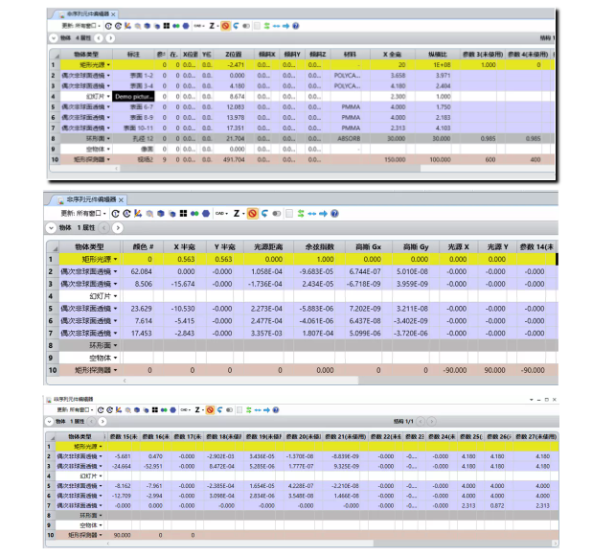Click the blue cube icon in middle editor
The image size is (615, 557).
161,214
